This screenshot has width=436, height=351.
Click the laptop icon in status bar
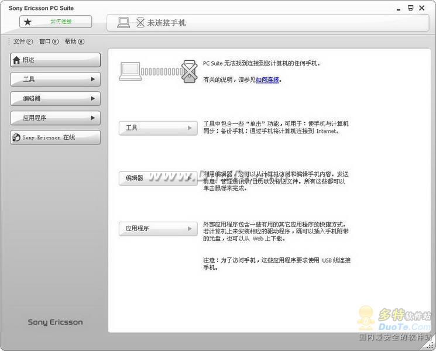coord(123,22)
